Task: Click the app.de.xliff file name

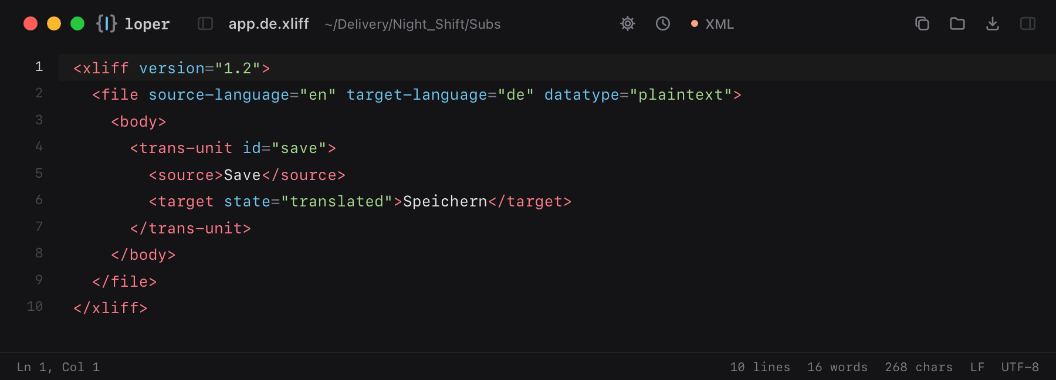Action: (269, 24)
